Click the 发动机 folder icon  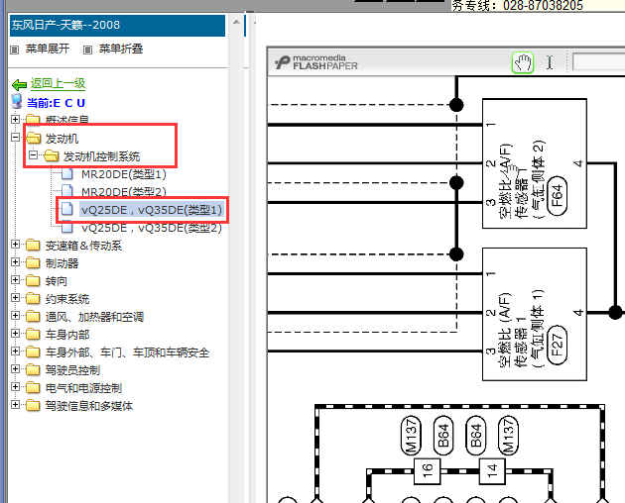pyautogui.click(x=34, y=138)
